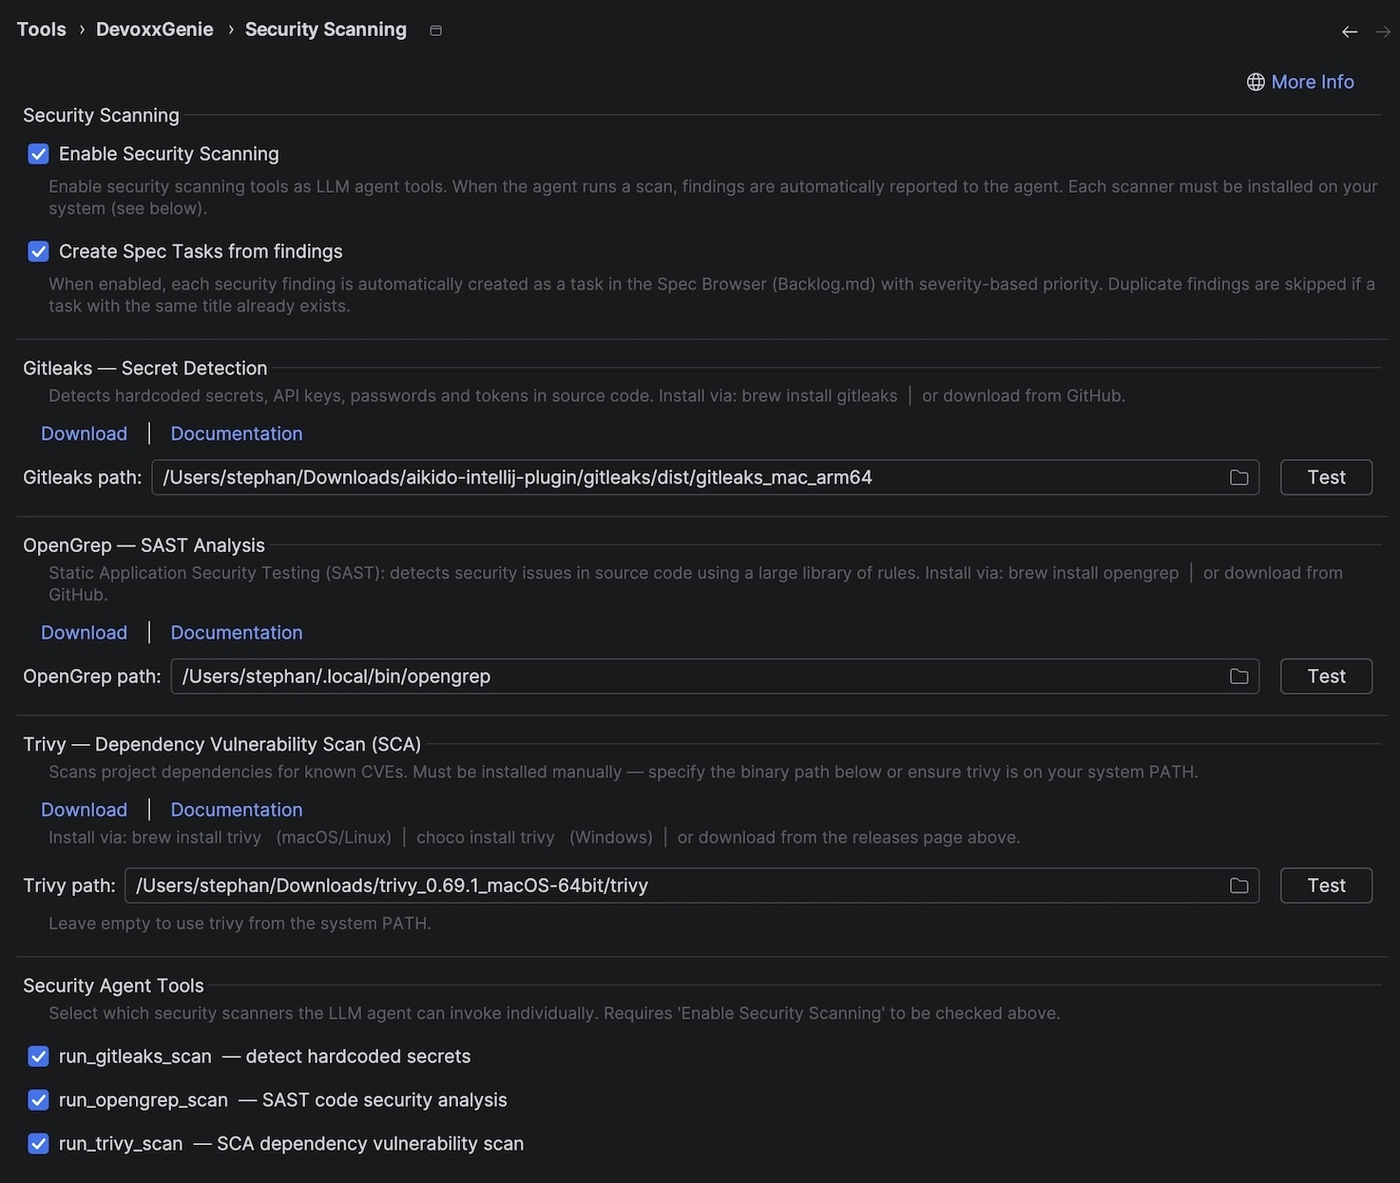Toggle Enable Security Scanning checkbox
The height and width of the screenshot is (1183, 1400).
(x=38, y=154)
